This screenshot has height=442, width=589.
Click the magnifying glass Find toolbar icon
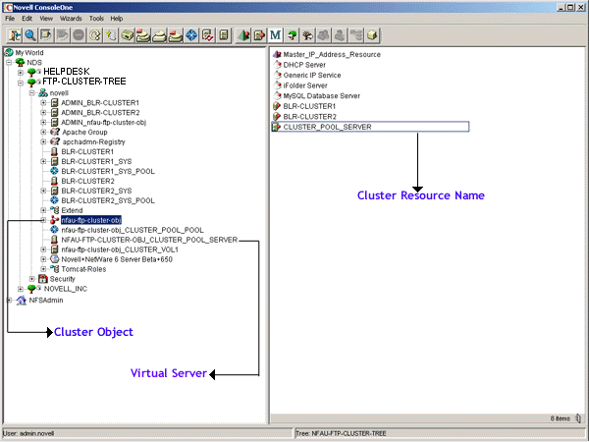30,35
